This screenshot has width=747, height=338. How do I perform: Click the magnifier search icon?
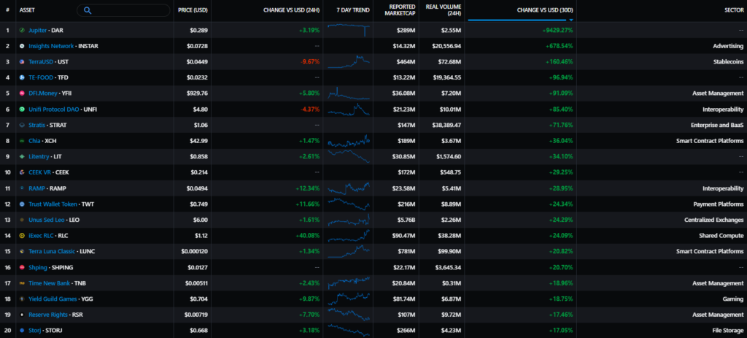tap(88, 10)
